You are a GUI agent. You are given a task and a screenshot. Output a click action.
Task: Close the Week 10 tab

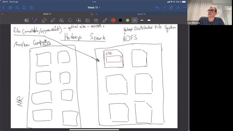point(96,14)
